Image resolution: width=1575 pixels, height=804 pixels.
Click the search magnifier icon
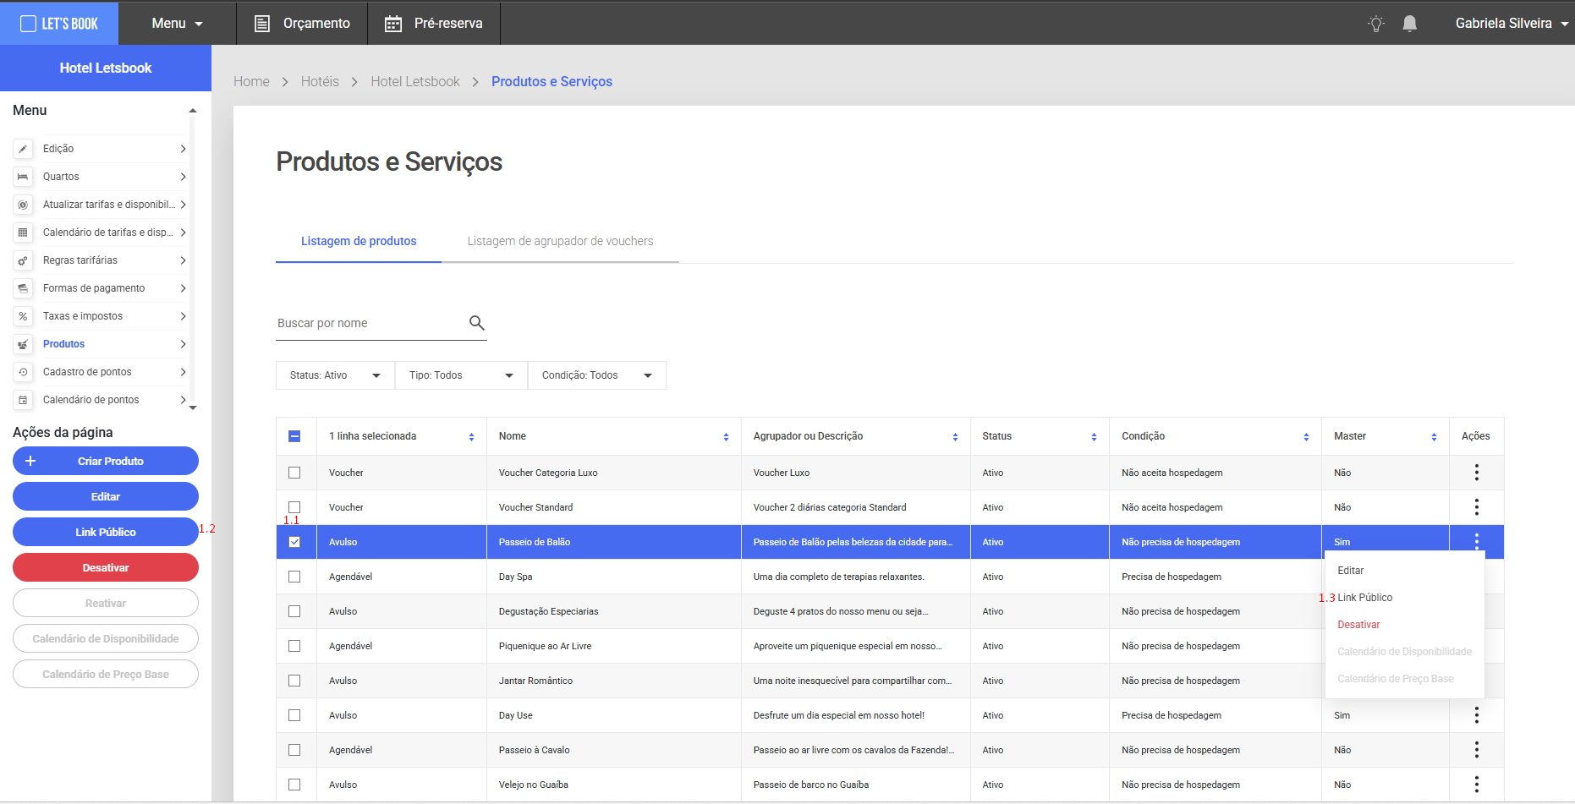tap(477, 323)
